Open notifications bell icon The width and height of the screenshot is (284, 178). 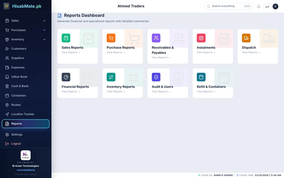pos(259,7)
